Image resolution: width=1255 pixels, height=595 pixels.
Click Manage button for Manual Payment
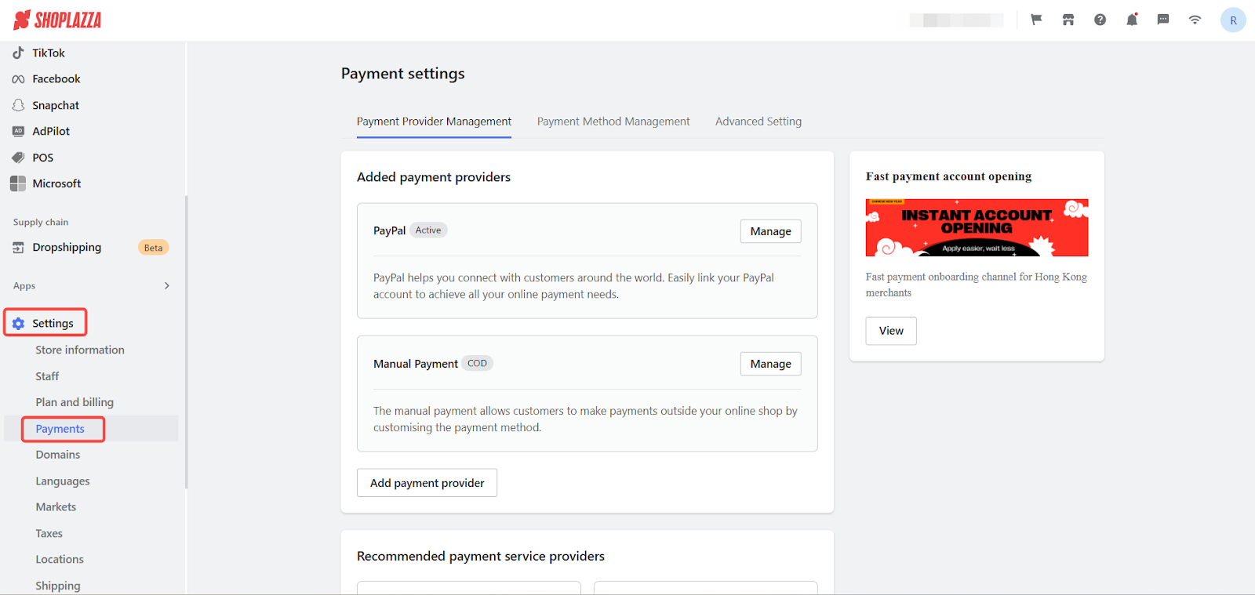point(770,364)
